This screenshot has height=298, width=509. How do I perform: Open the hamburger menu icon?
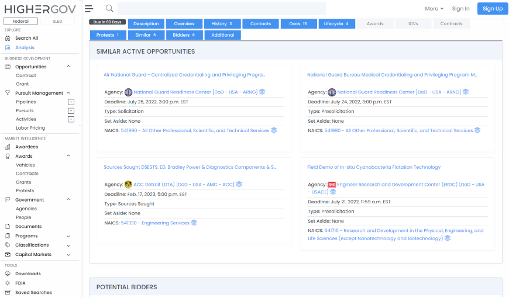pos(89,9)
